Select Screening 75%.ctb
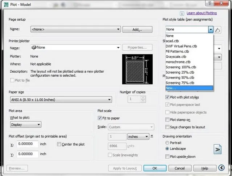Image resolution: width=232 pixels, height=176 pixels. click(x=189, y=83)
